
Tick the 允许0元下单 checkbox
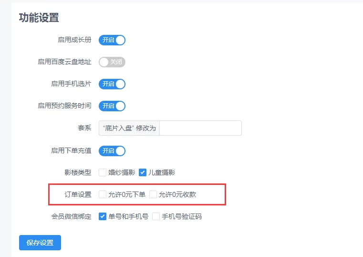pyautogui.click(x=103, y=194)
